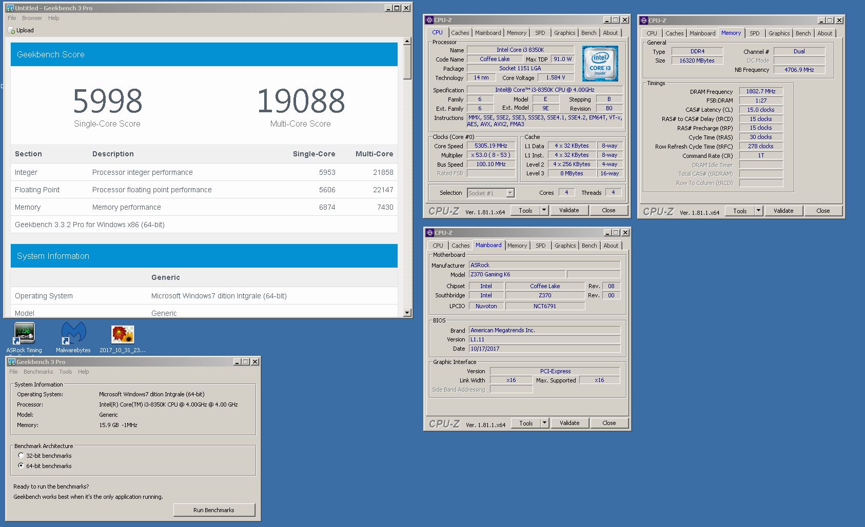The height and width of the screenshot is (527, 865).
Task: Click Tools button in CPU-Z Mainboard window
Action: pyautogui.click(x=526, y=423)
